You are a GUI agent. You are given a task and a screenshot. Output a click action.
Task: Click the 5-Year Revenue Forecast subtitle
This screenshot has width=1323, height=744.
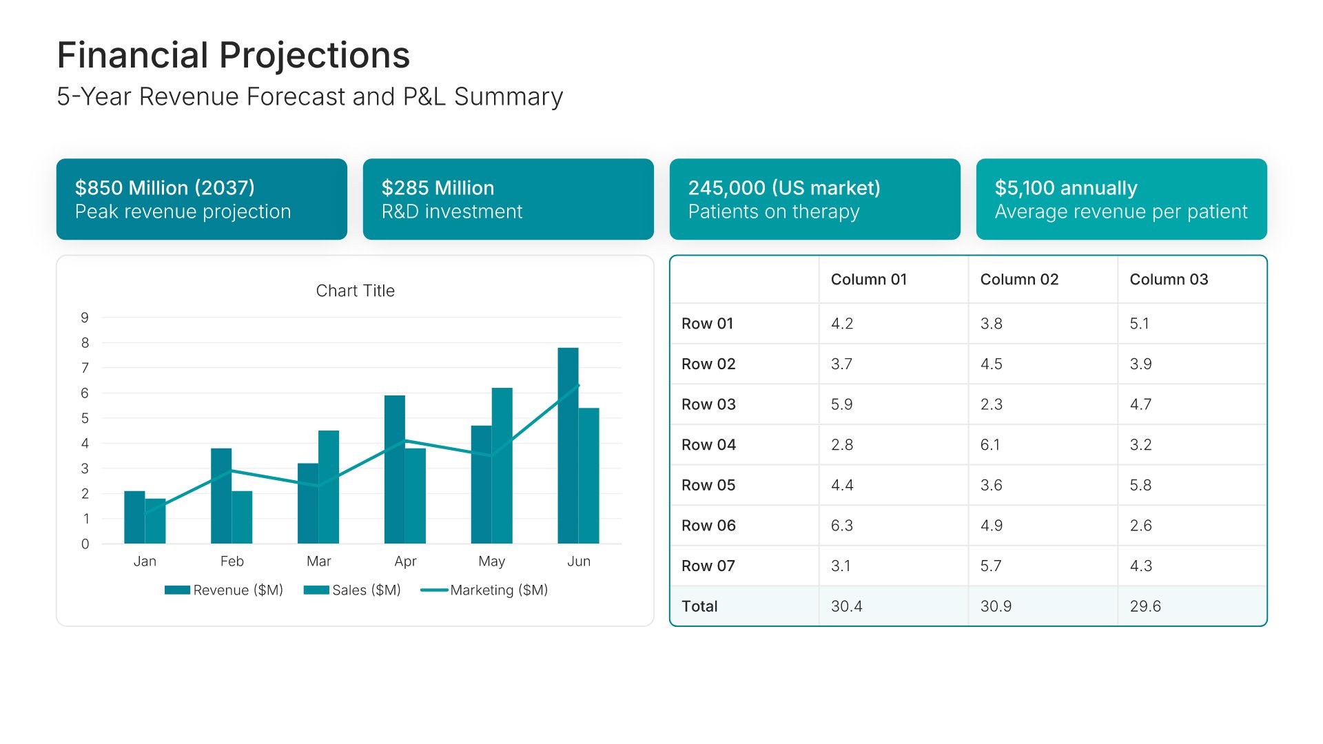click(x=309, y=96)
